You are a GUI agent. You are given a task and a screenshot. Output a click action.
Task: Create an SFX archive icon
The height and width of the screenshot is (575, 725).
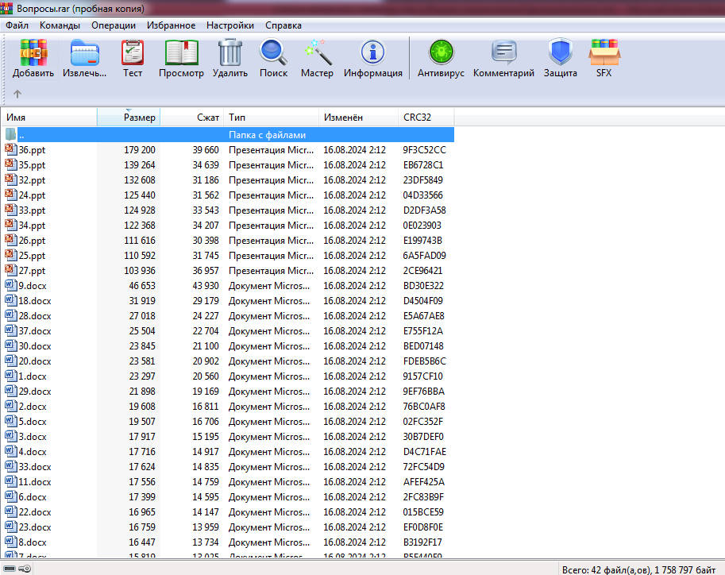(x=604, y=53)
